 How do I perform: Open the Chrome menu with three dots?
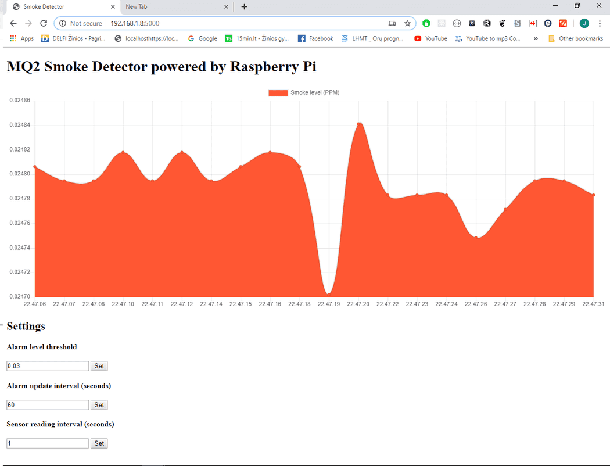[600, 23]
